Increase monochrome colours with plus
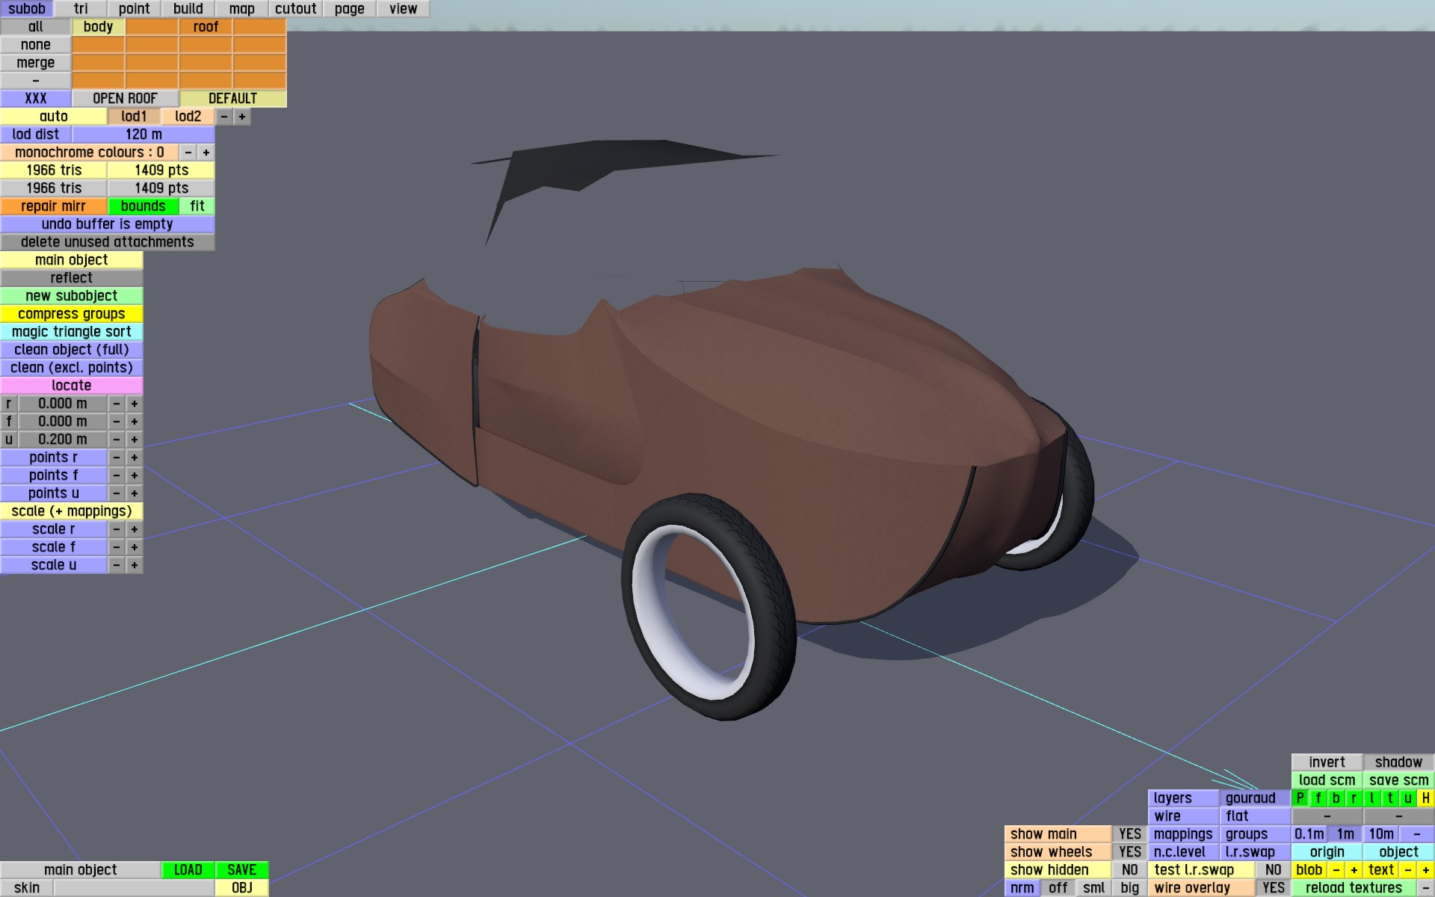 coord(206,152)
